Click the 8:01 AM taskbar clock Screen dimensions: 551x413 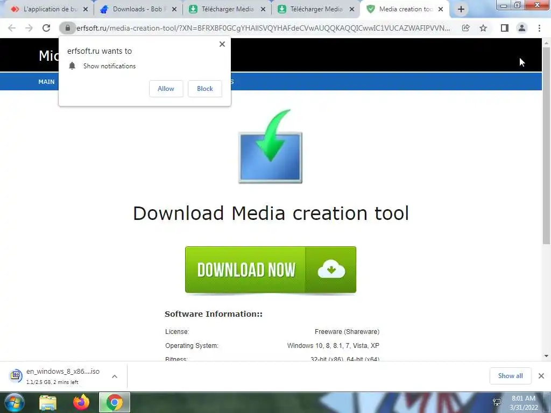pos(524,398)
